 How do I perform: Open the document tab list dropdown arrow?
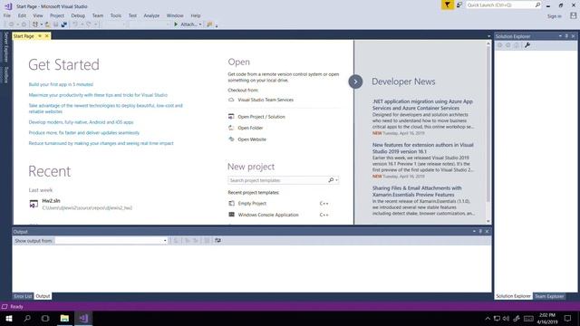488,36
